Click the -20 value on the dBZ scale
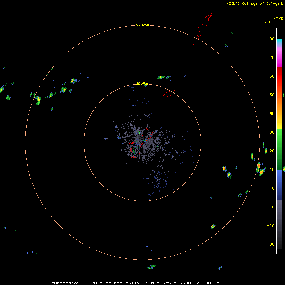The width and height of the screenshot is (285, 285). coord(271,225)
